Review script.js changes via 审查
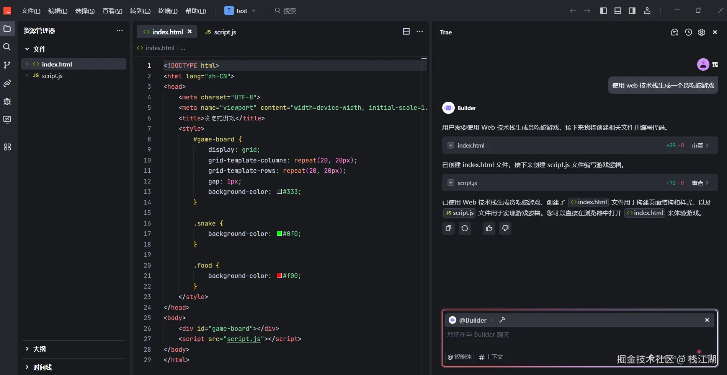This screenshot has width=727, height=375. click(x=700, y=183)
